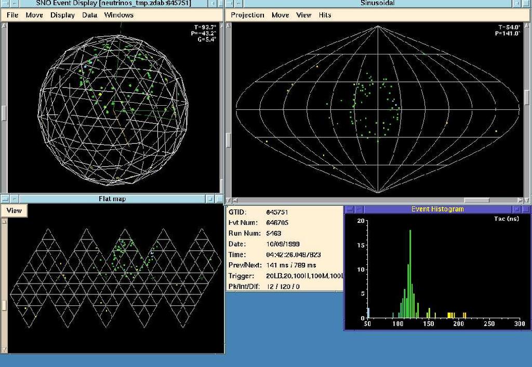This screenshot has width=532, height=367.
Task: Minimize the Flat map window
Action: [210, 199]
